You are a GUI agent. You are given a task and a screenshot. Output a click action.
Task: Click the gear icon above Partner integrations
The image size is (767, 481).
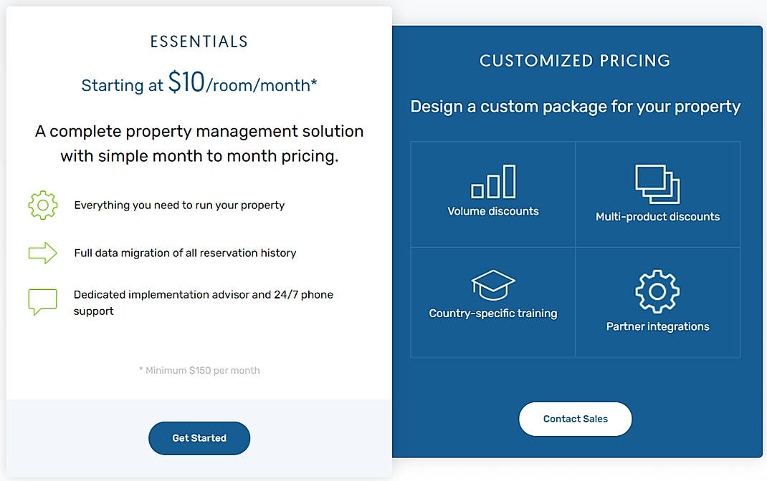pos(657,290)
